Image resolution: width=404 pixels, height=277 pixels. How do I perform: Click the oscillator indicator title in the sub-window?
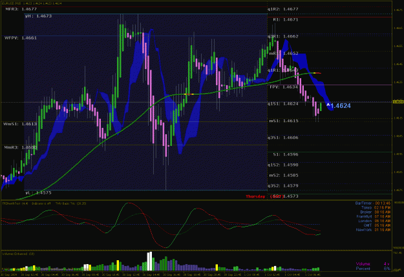44,203
